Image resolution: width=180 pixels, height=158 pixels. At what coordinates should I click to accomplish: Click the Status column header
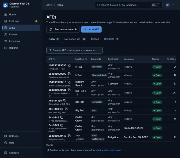pos(156,59)
